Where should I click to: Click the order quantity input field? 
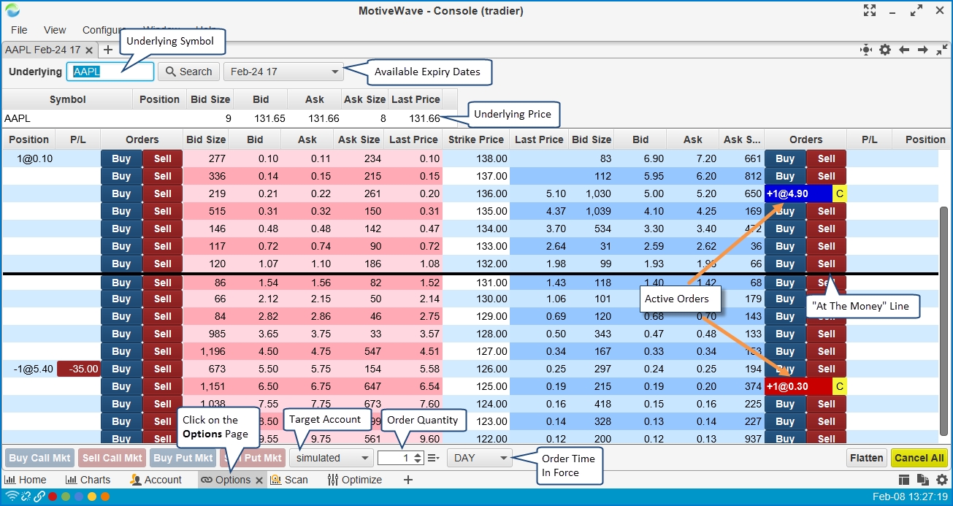(x=395, y=458)
